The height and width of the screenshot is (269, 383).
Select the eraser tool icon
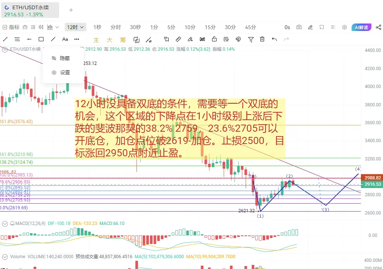coord(190,39)
